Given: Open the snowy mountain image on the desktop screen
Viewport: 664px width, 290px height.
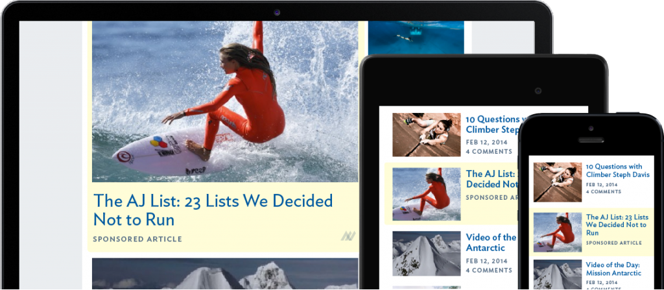Looking at the screenshot, I should [x=225, y=274].
